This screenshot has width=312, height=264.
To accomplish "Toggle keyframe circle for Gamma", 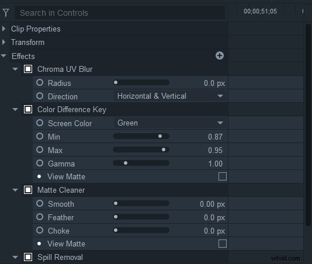I will [x=40, y=163].
